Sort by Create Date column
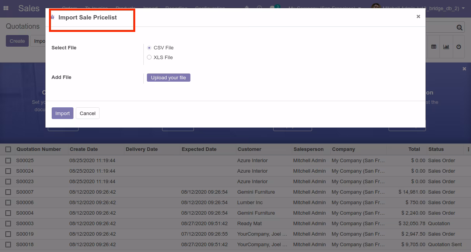Image resolution: width=471 pixels, height=252 pixels. [x=84, y=149]
